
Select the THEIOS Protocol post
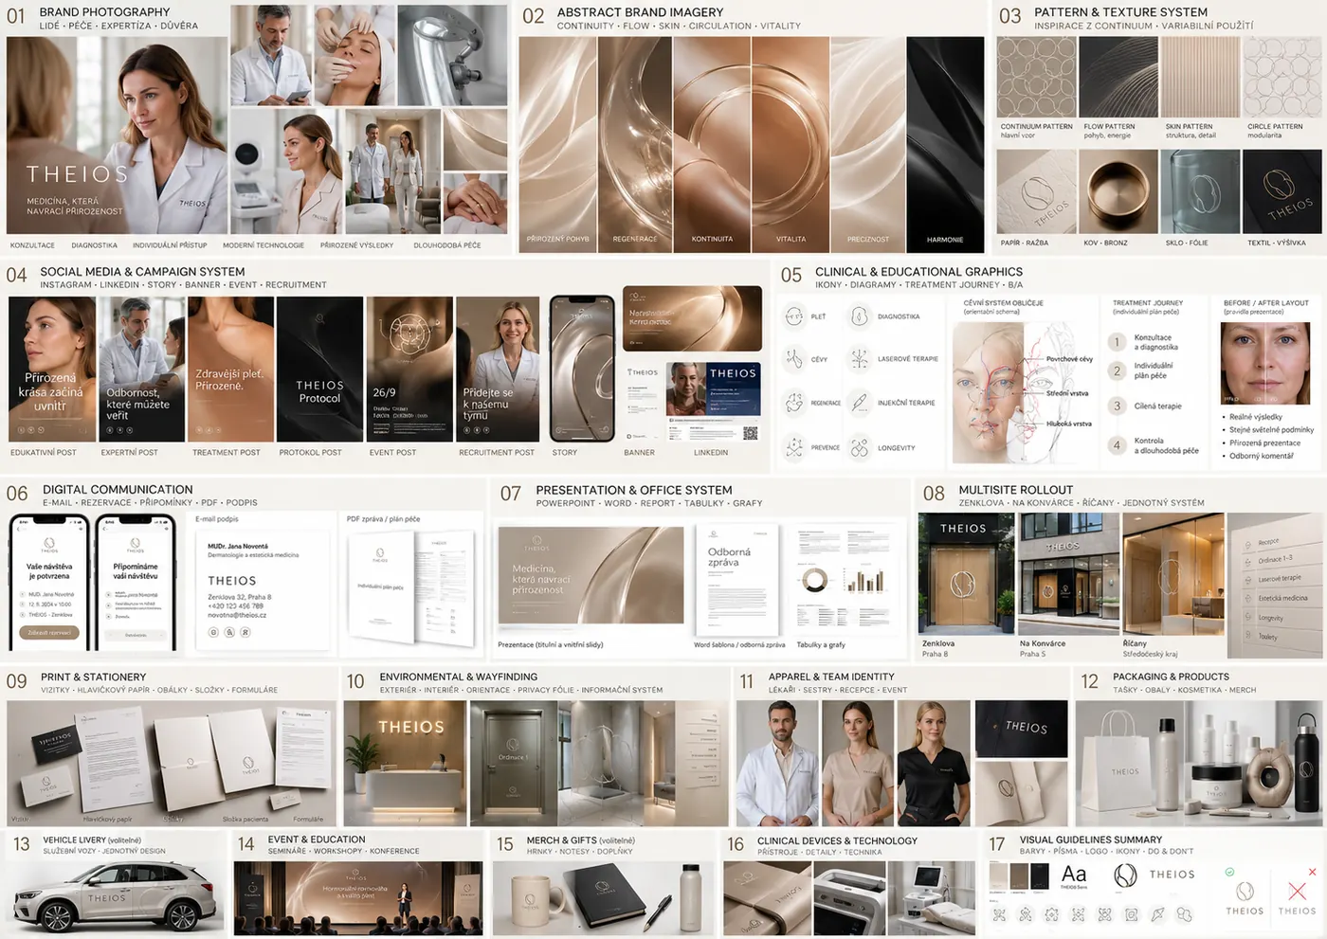pos(319,369)
